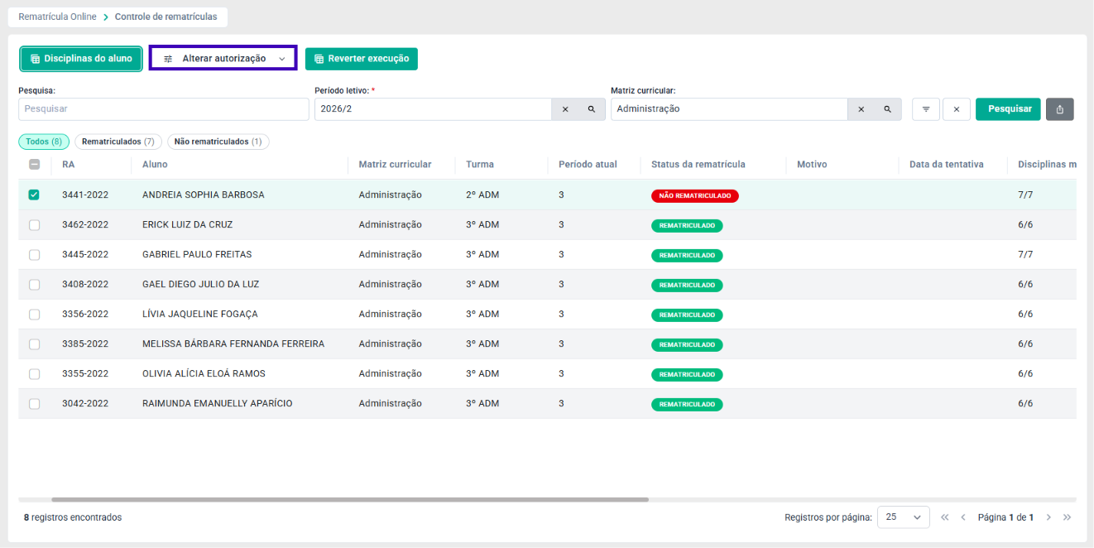
Task: Expand the Alterar autorização dropdown
Action: tap(223, 59)
